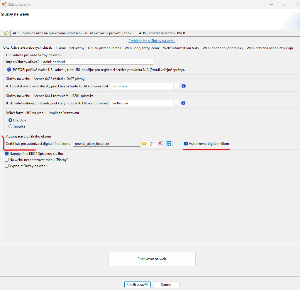Open user picker button next to vondrova
Viewport: 300px width, 290px height.
[177, 86]
